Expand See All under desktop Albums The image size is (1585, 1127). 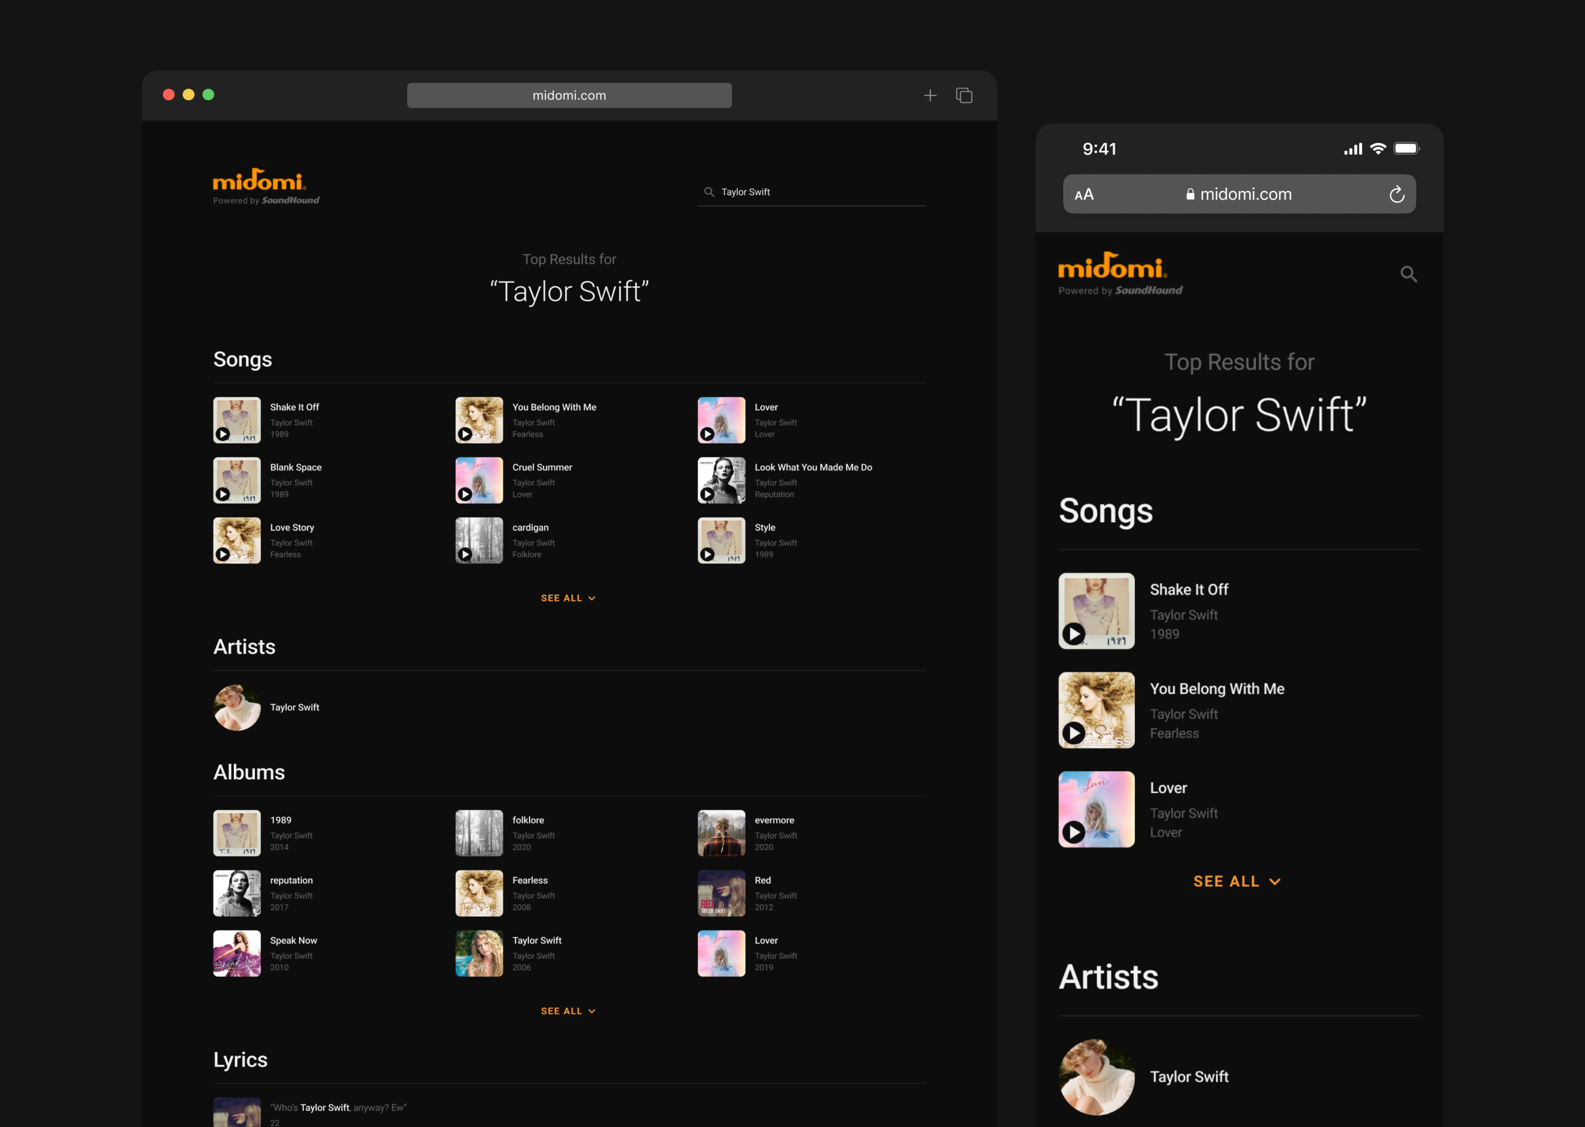569,1010
